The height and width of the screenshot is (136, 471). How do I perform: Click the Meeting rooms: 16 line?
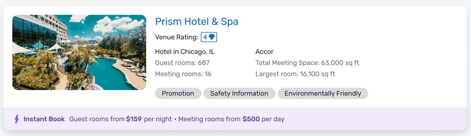(183, 74)
